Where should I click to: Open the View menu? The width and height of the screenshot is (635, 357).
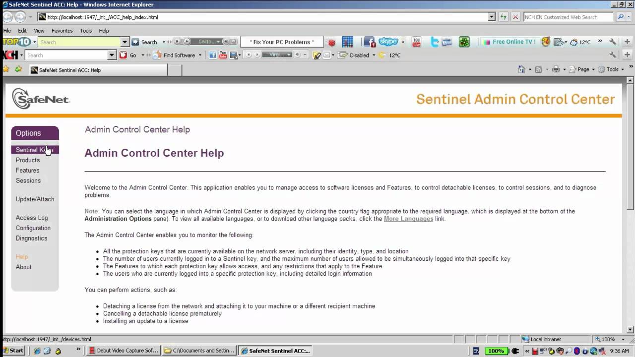[39, 31]
